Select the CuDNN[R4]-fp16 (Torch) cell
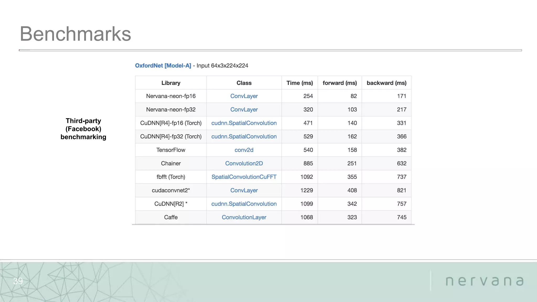Viewport: 537px width, 302px height. point(171,123)
